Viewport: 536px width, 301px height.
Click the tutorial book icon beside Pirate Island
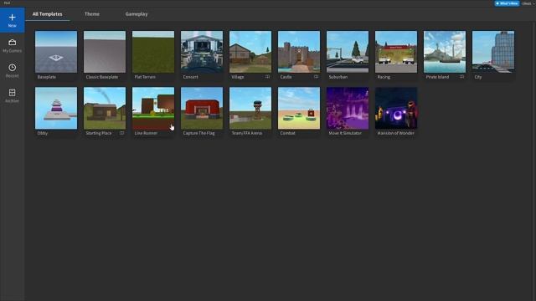[x=461, y=77]
